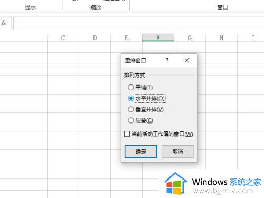This screenshot has height=198, width=264.
Task: Open the dialog help question mark
Action: (x=167, y=60)
